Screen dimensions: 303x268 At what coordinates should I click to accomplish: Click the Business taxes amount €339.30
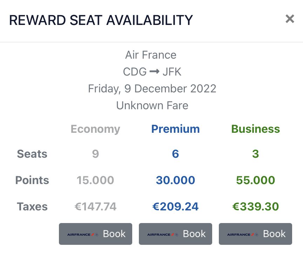[255, 207]
